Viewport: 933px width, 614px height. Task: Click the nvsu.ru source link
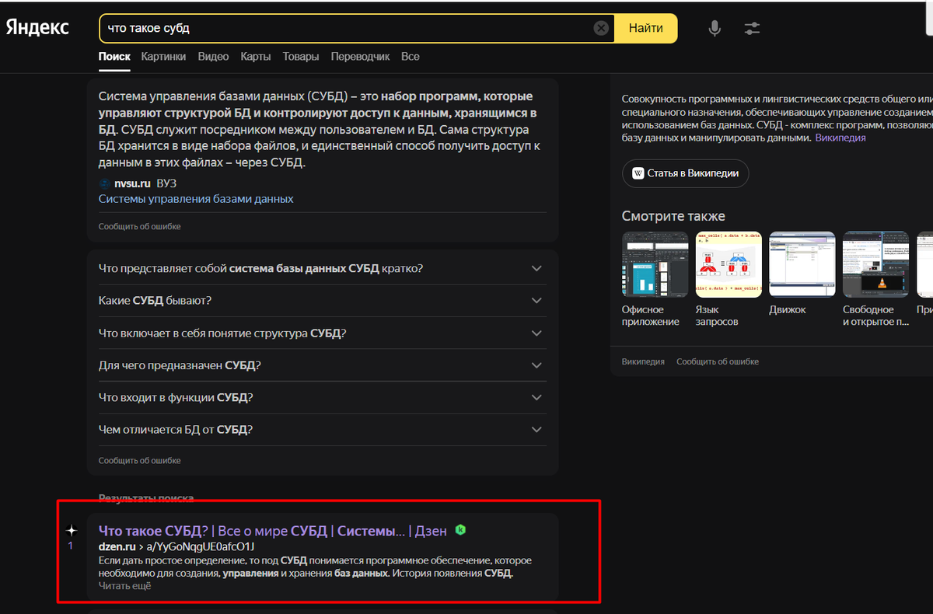tap(131, 183)
